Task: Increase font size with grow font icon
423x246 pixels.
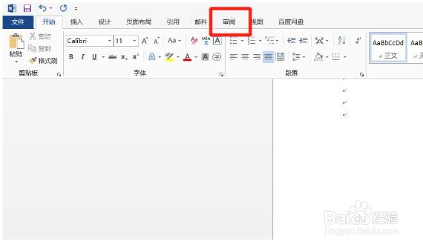Action: point(145,41)
